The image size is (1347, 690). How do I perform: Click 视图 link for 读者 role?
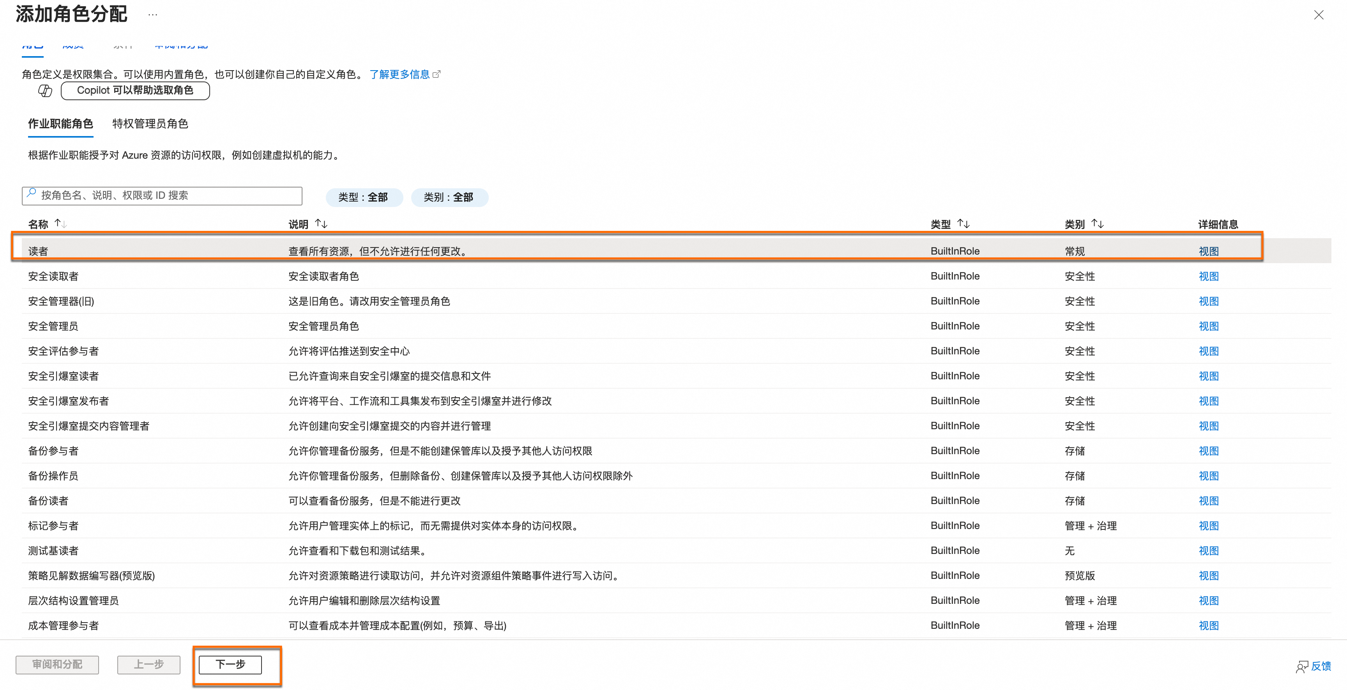1208,251
